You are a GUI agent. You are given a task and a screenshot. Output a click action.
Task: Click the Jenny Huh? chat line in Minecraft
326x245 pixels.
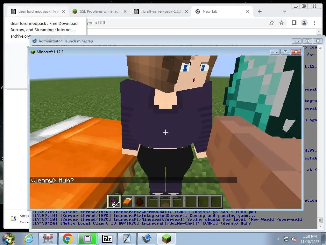point(133,180)
